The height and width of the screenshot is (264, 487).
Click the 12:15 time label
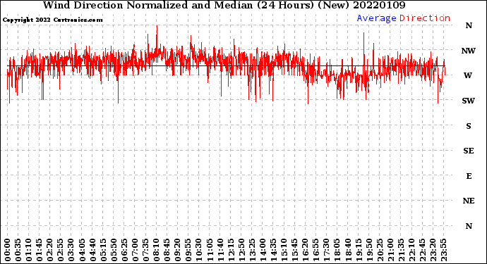pyautogui.click(x=231, y=250)
